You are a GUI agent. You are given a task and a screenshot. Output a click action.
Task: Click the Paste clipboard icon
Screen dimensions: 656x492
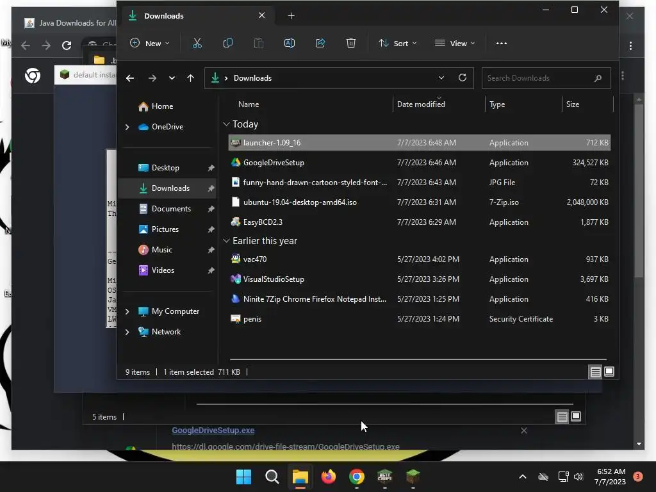click(259, 43)
